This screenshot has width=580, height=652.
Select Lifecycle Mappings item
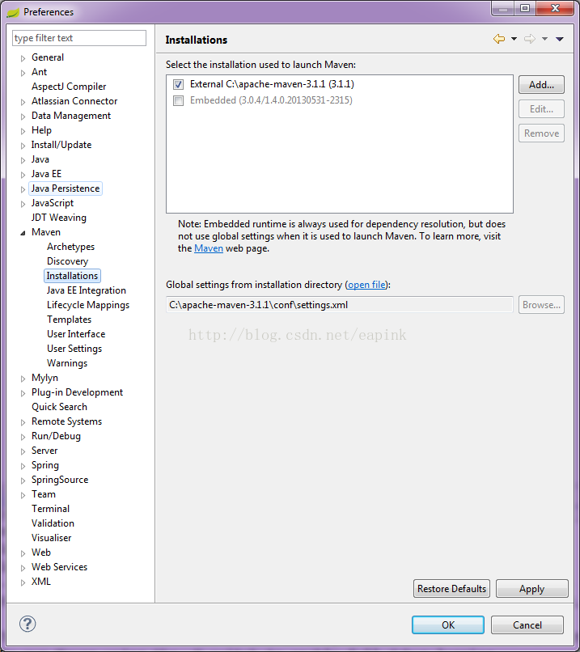point(88,305)
